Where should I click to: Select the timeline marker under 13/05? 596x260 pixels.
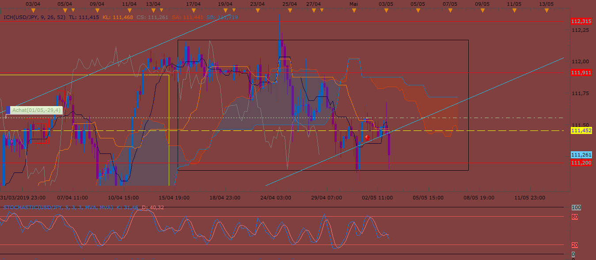coord(546,10)
